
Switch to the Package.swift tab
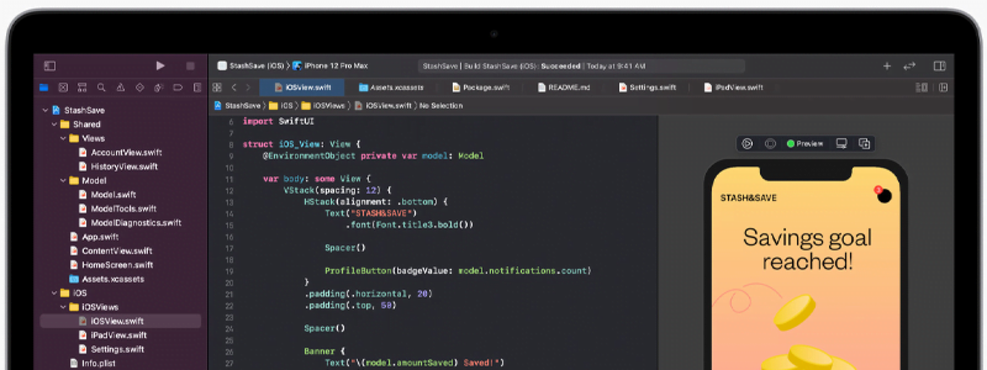[481, 88]
